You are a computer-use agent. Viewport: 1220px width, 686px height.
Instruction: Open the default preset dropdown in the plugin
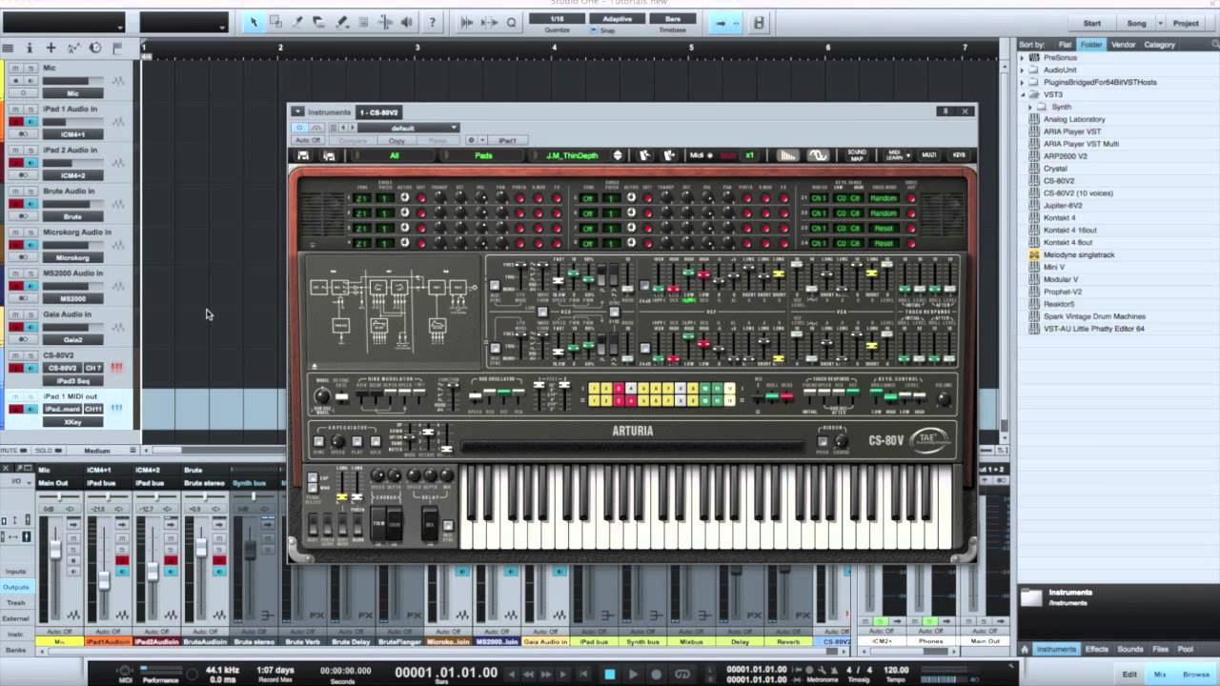[x=409, y=128]
